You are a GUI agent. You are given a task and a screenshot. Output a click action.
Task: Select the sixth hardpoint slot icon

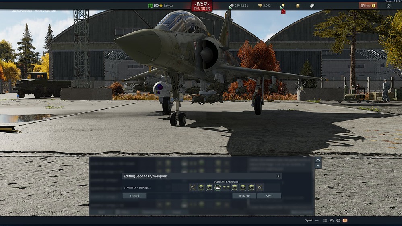tap(235, 187)
